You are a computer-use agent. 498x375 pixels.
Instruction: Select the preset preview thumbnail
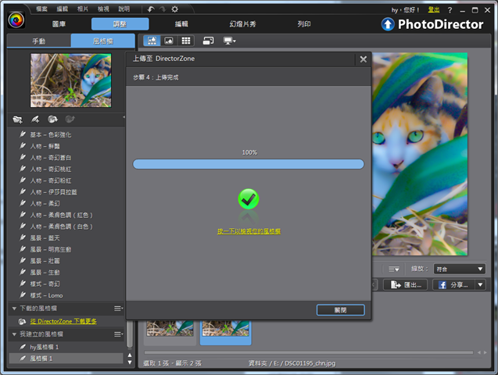tap(71, 80)
